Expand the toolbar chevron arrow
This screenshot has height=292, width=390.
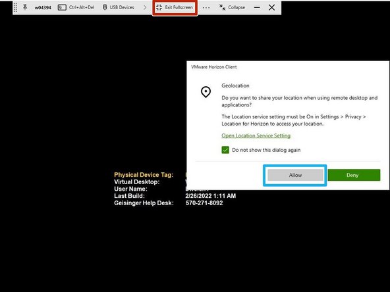145,7
